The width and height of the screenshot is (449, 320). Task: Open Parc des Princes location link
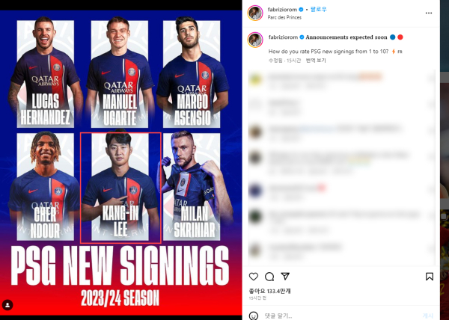pos(284,17)
